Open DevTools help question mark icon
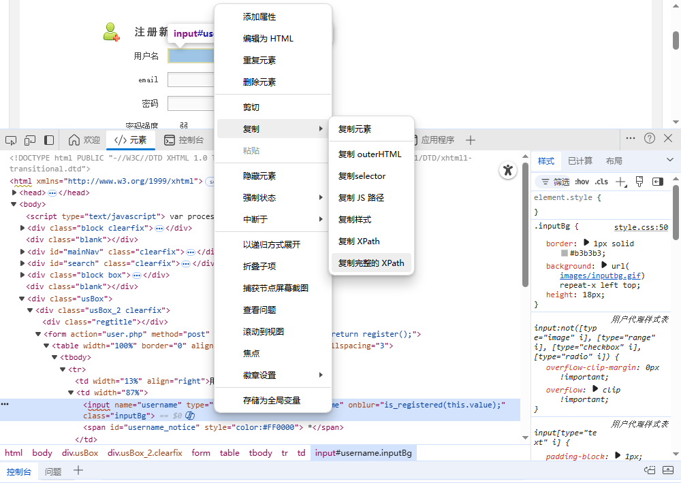681x483 pixels. tap(649, 138)
